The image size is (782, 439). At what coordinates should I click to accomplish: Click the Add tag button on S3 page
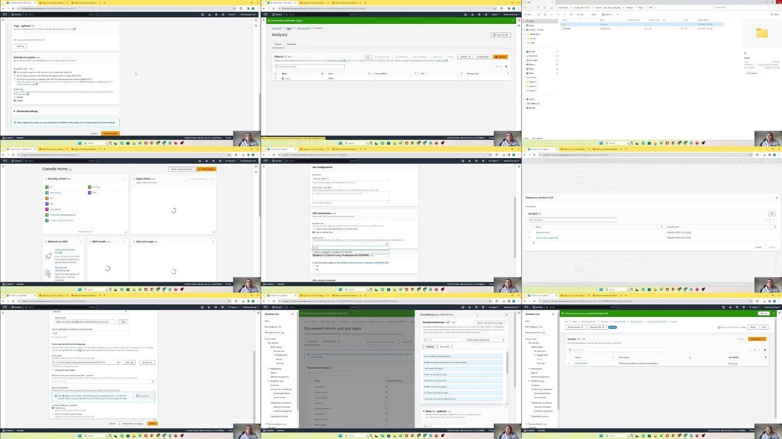point(20,46)
